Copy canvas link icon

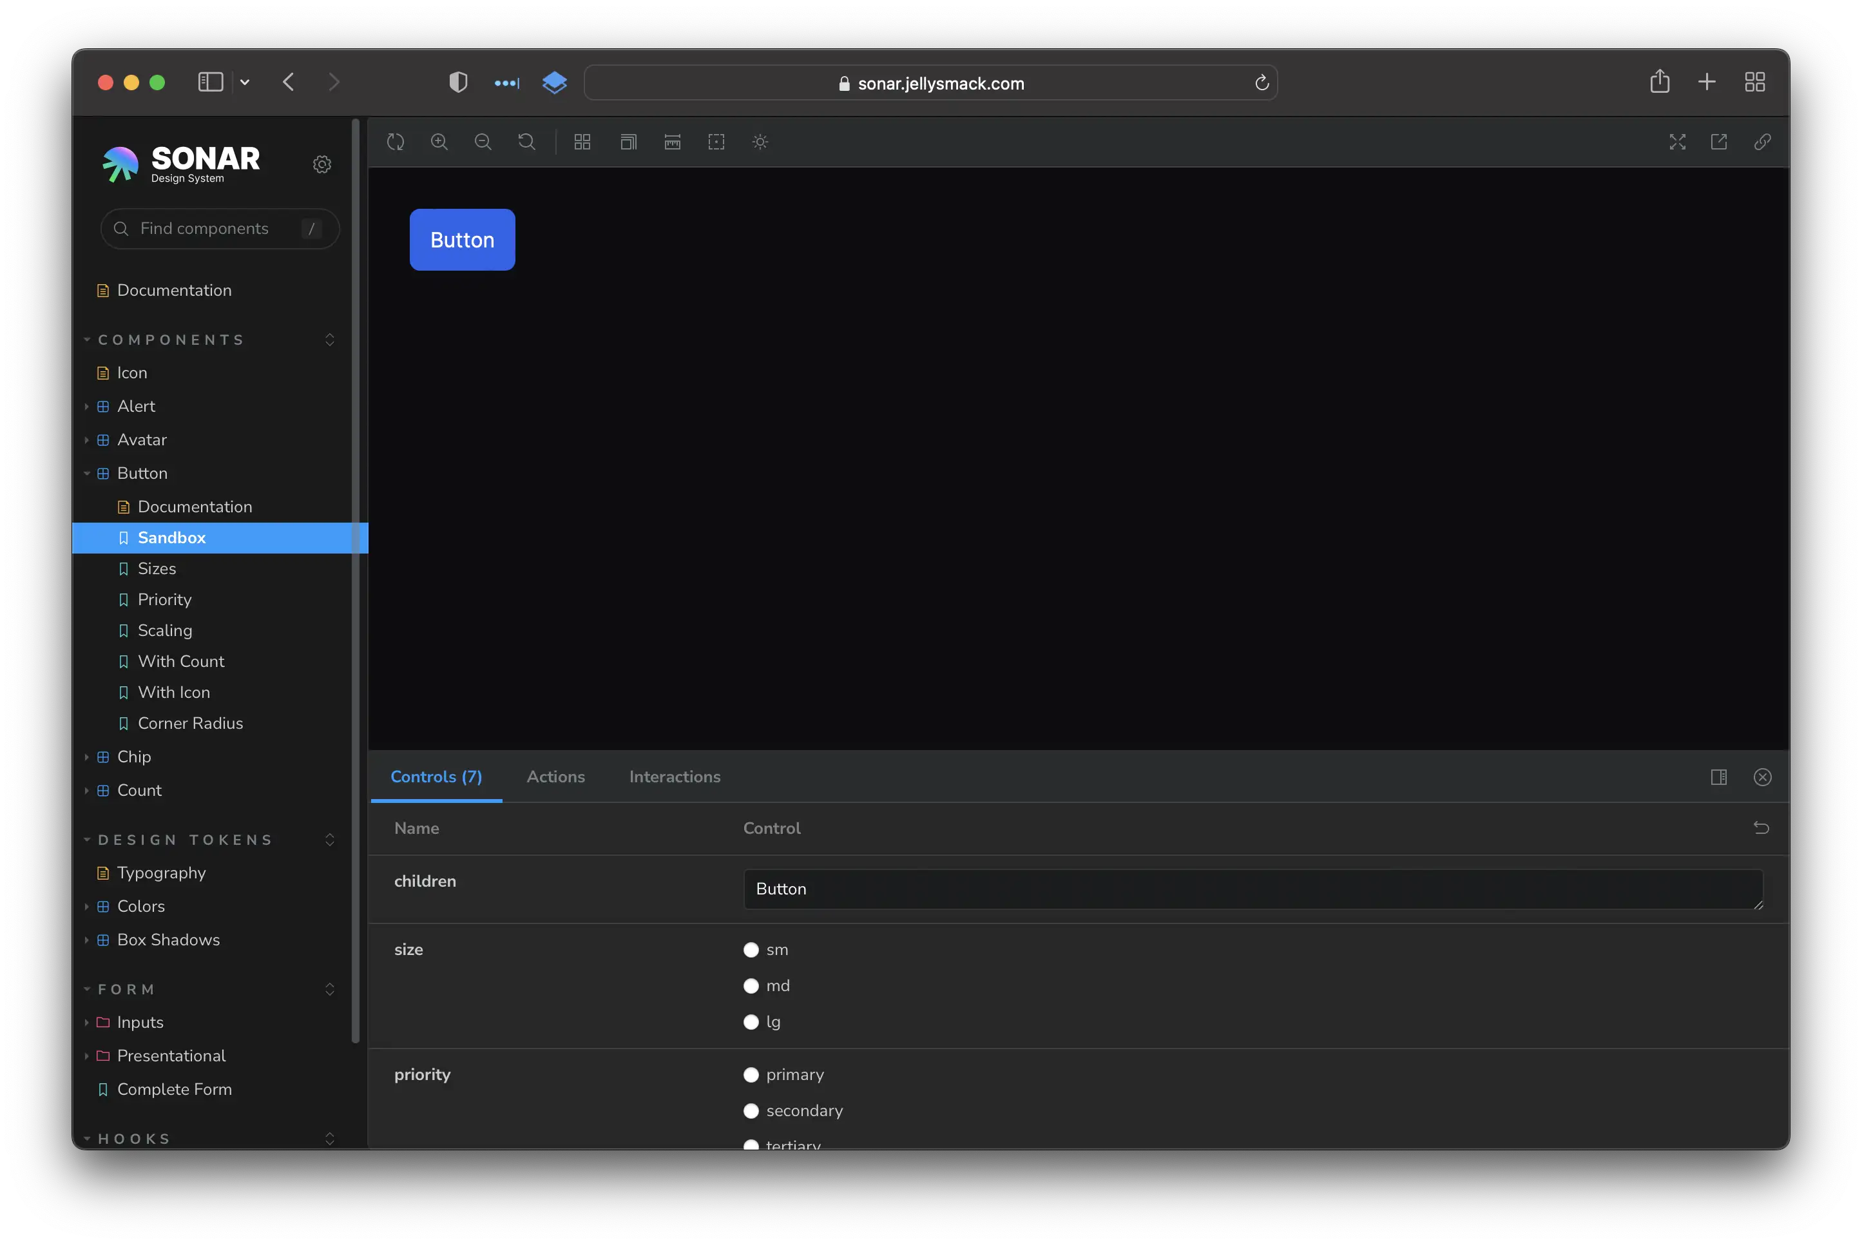[x=1762, y=142]
